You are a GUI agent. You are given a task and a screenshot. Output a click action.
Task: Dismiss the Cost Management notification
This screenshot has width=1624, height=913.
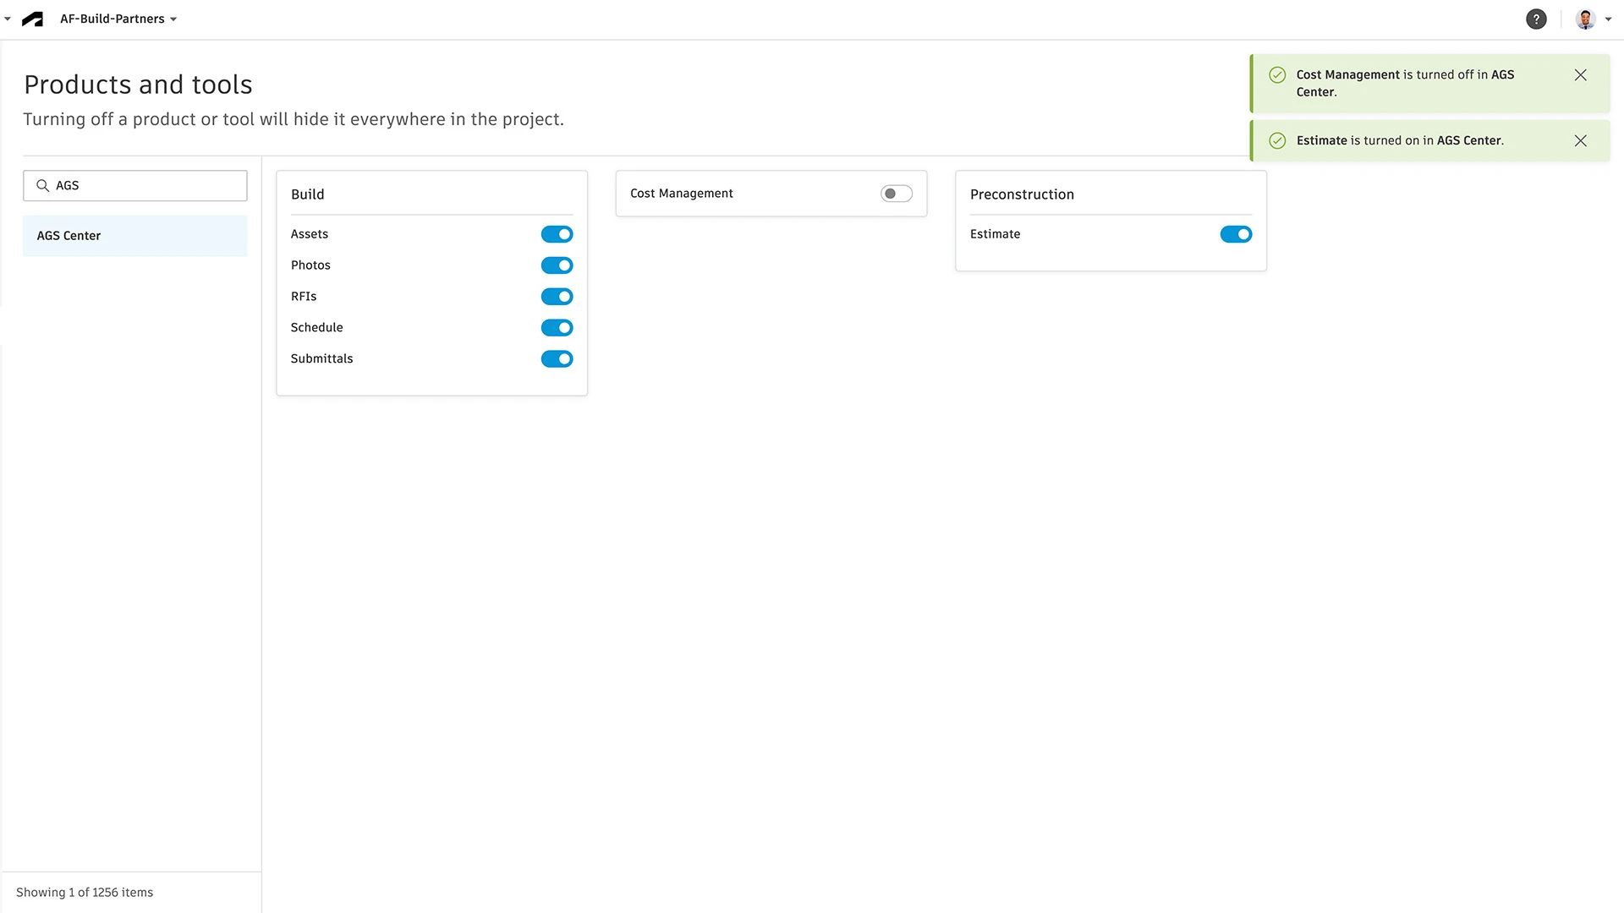1580,74
